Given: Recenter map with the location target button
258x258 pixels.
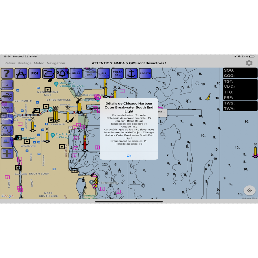Looking at the screenshot, I should [249, 190].
